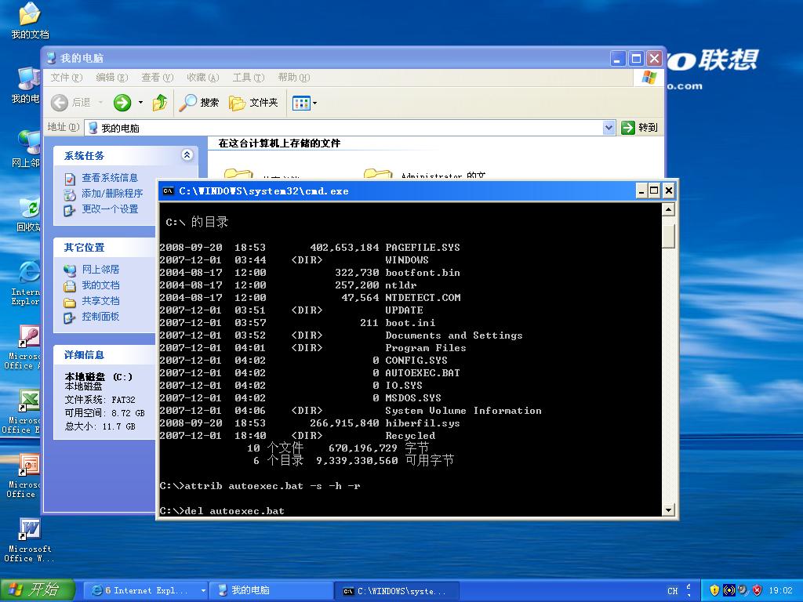
Task: Expand the address bar dropdown arrow
Action: coord(609,128)
